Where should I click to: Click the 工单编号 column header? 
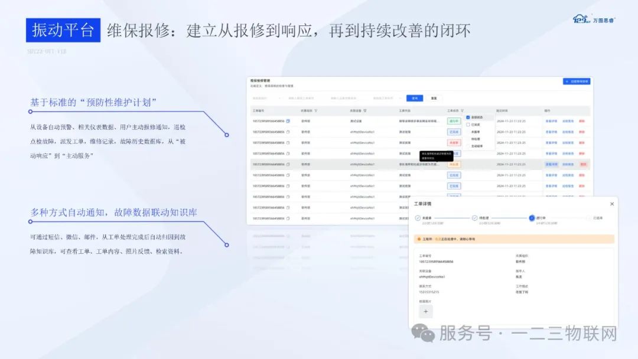point(258,110)
